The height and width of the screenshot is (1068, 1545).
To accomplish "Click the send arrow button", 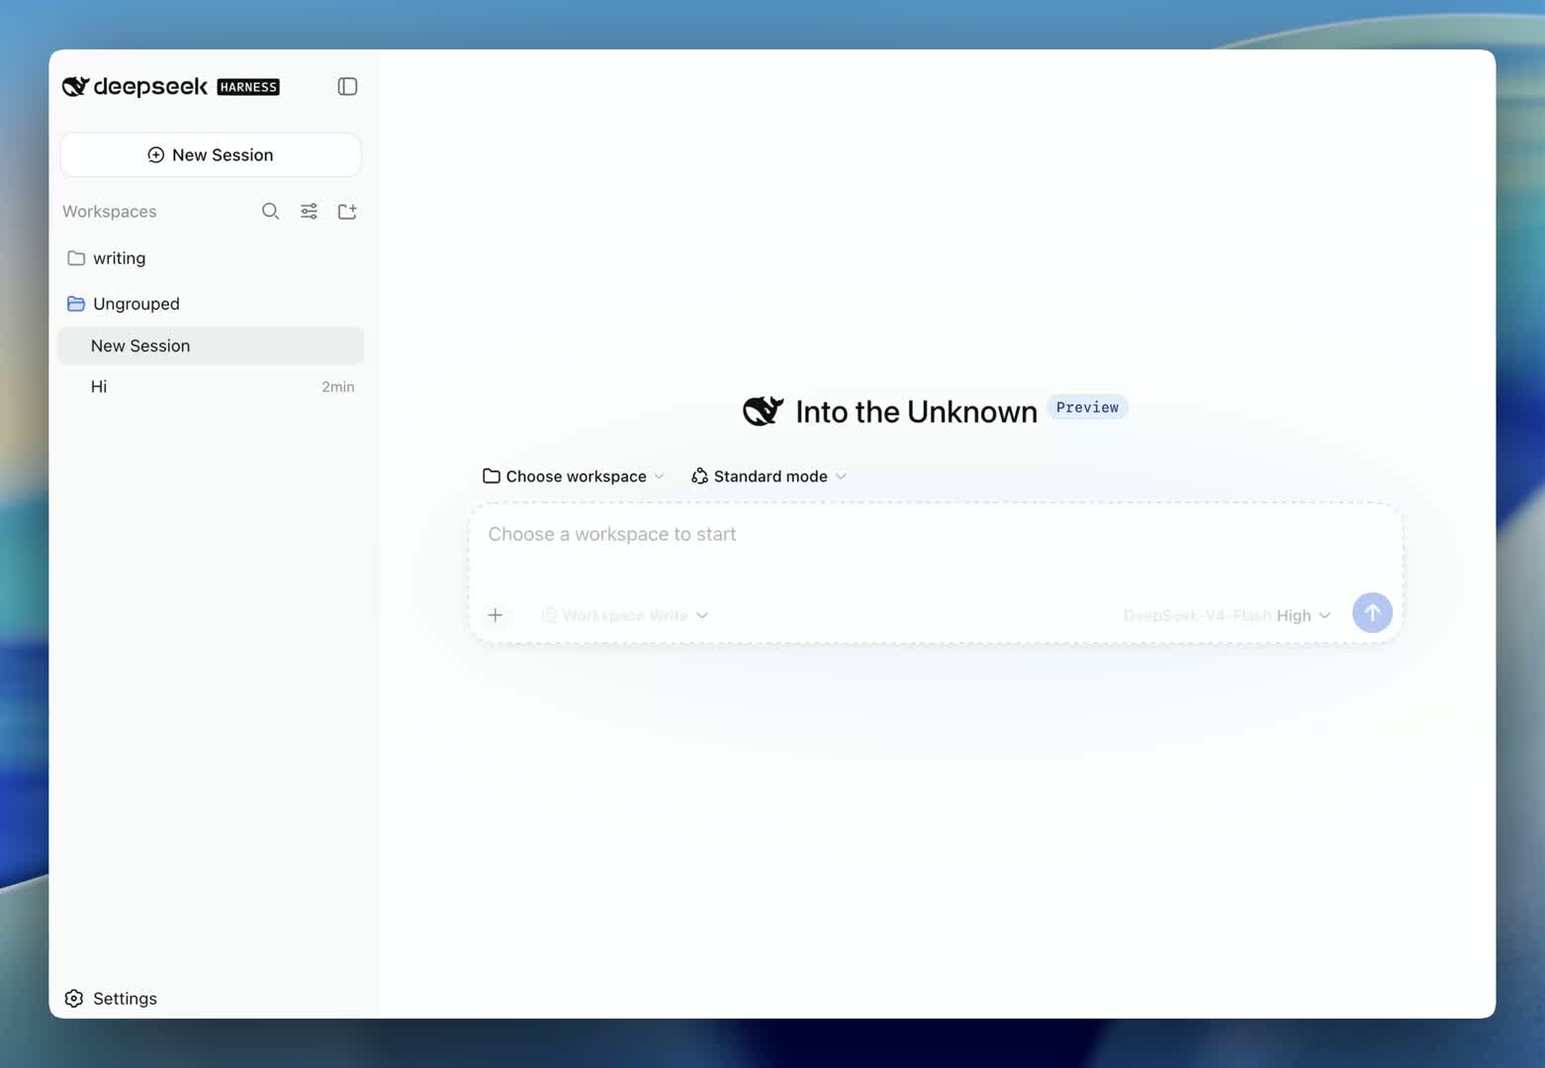I will pyautogui.click(x=1372, y=613).
